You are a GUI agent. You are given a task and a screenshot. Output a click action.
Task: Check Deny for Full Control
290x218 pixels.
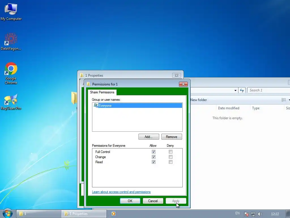point(170,152)
